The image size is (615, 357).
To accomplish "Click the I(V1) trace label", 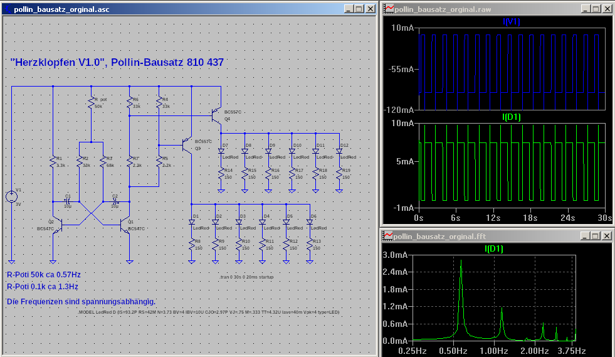I will 512,22.
